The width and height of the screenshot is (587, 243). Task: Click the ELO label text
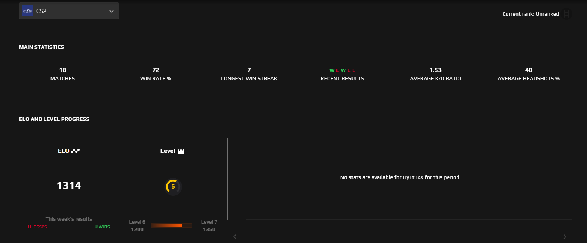(x=64, y=151)
